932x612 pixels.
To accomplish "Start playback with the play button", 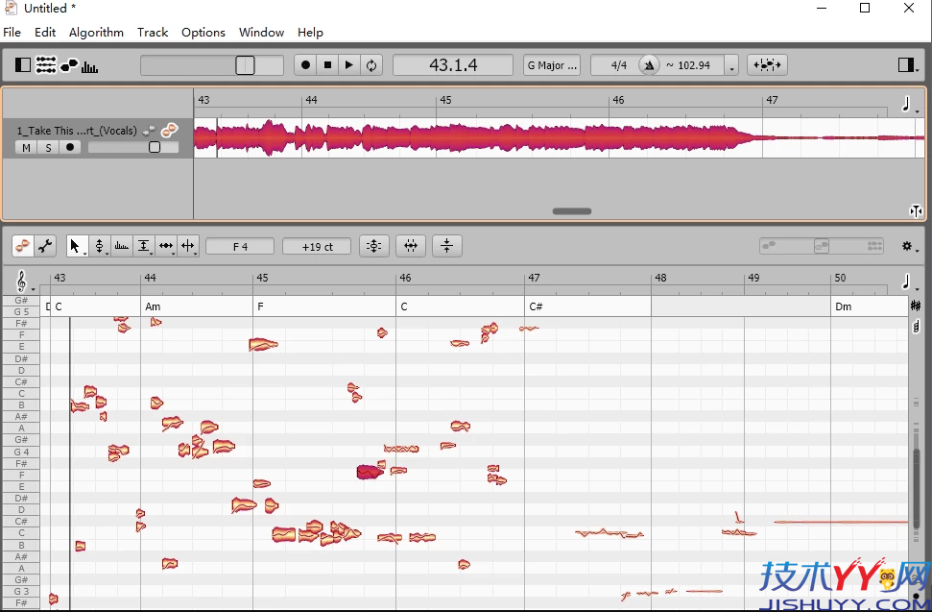I will click(348, 64).
